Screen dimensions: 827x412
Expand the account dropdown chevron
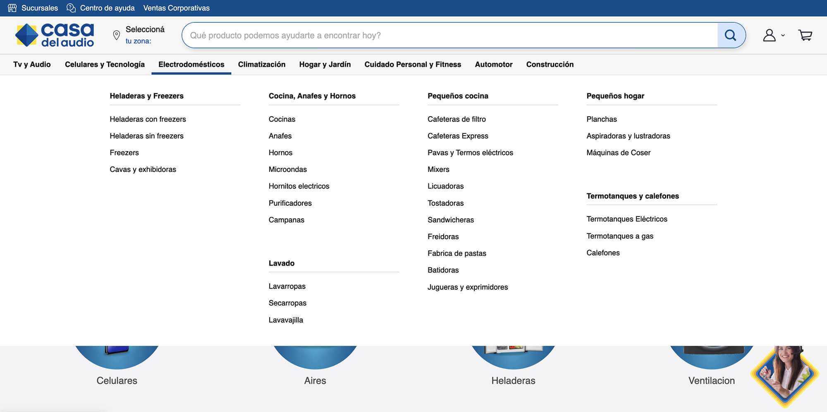783,36
